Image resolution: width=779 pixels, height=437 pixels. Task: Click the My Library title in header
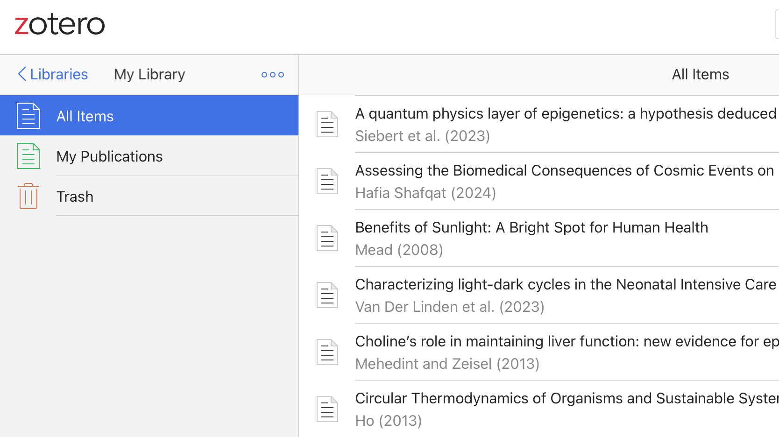pos(149,74)
